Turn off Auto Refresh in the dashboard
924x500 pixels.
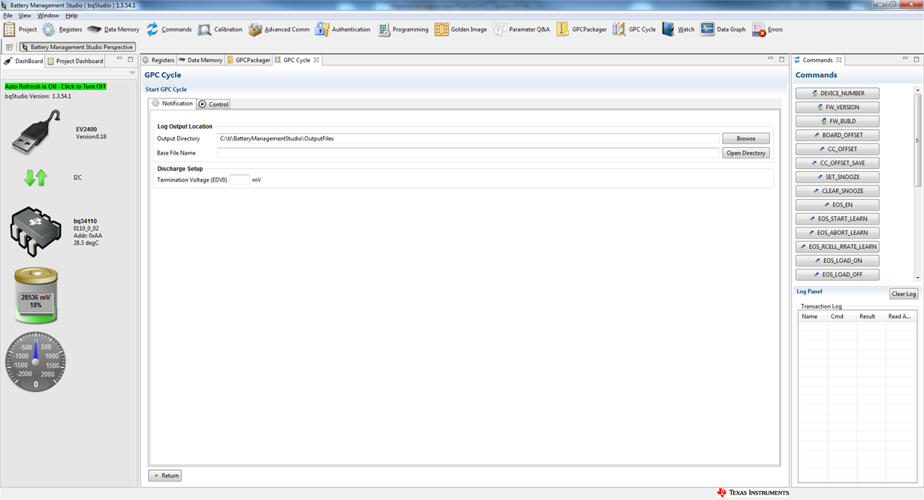(56, 86)
